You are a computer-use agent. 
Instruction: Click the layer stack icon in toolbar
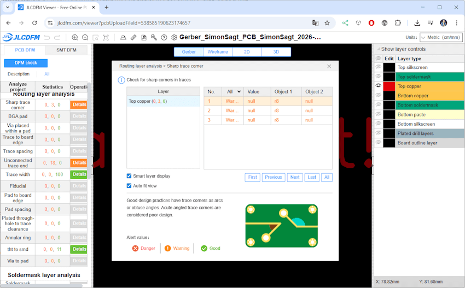[x=123, y=37]
